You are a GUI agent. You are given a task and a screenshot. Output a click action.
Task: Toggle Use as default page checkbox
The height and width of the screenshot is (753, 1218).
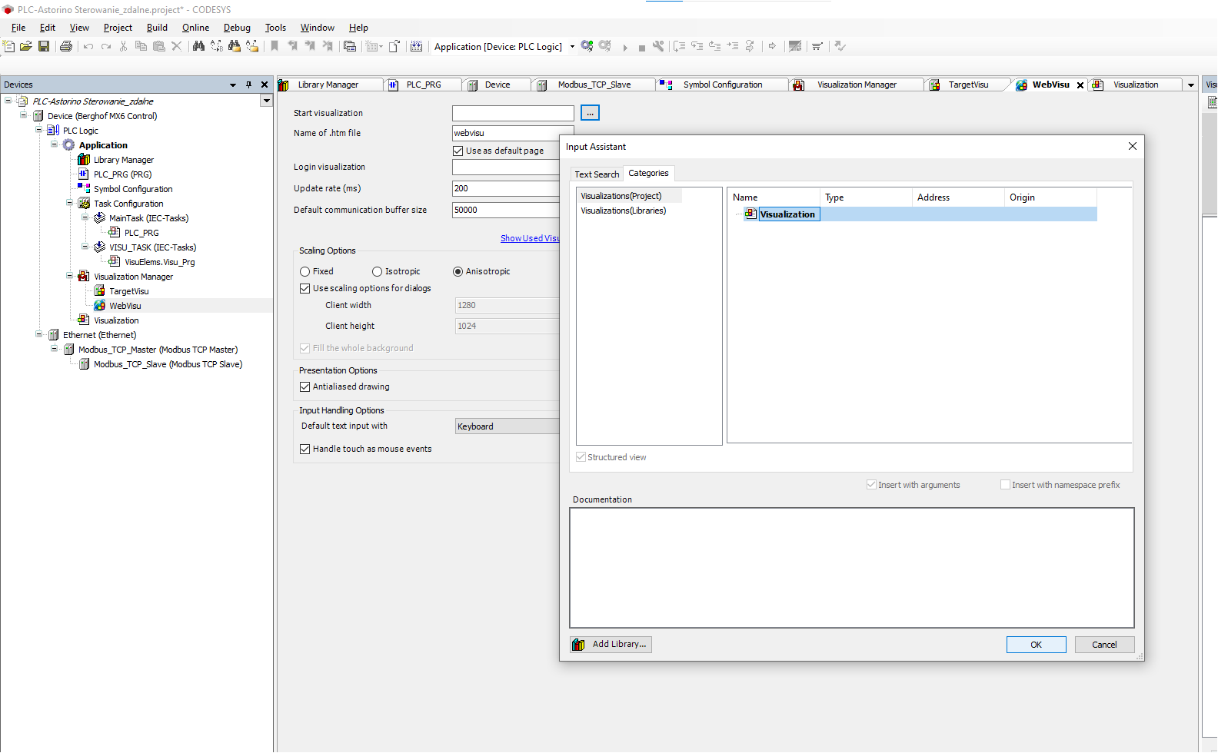point(458,151)
